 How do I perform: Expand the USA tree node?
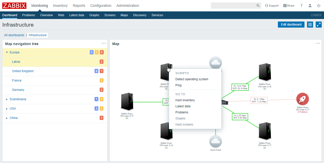[7, 109]
